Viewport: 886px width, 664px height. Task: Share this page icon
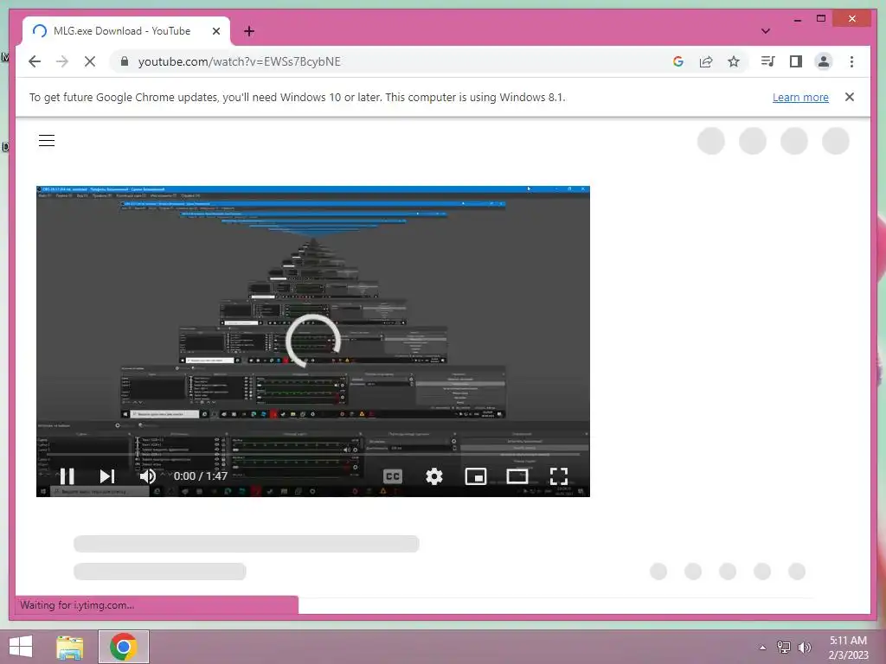[x=706, y=61]
